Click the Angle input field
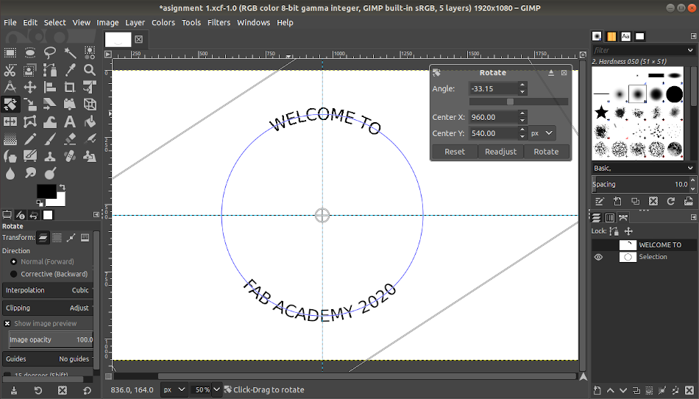 pos(494,89)
